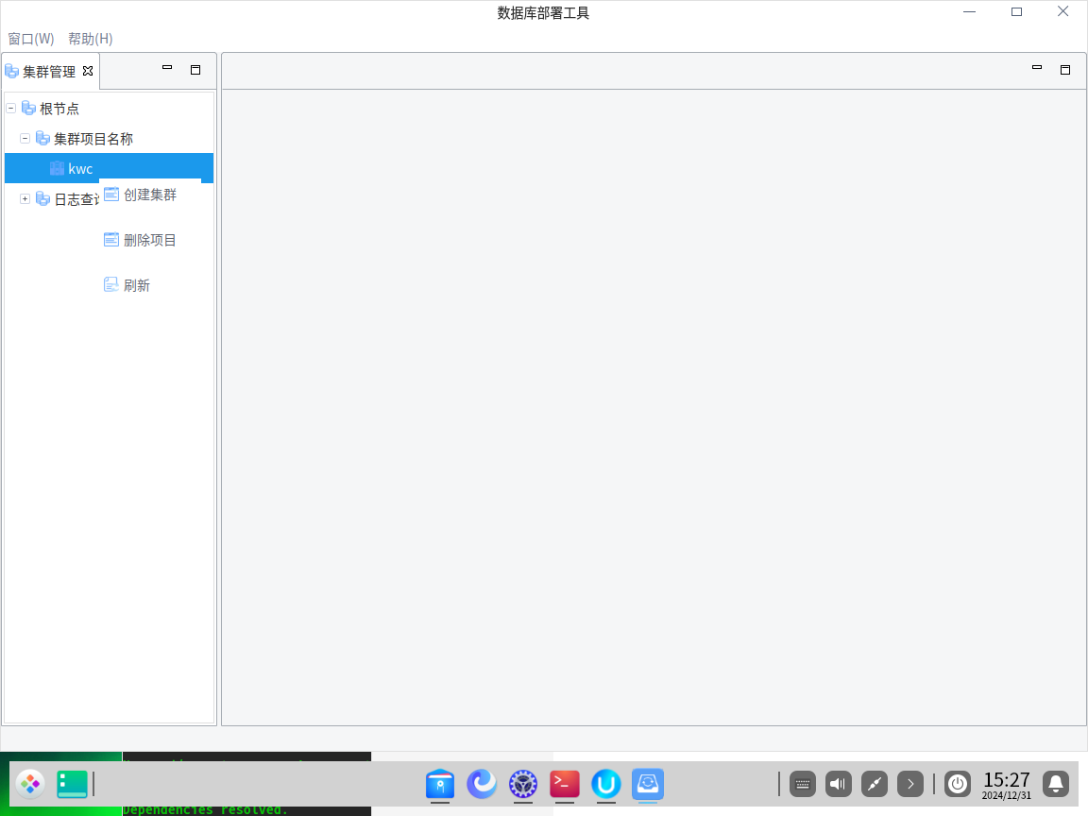
Task: Collapse the 根节点 tree node
Action: coord(11,109)
